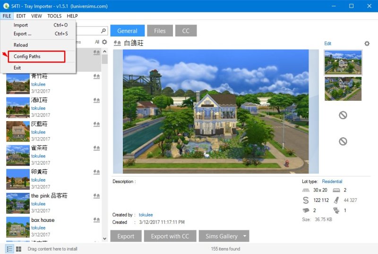Click the lot type icon for 雀茶莊
Screen dimensions: 378x254
click(97, 148)
